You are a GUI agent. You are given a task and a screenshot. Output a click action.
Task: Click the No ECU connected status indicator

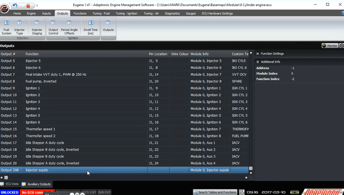point(37,192)
